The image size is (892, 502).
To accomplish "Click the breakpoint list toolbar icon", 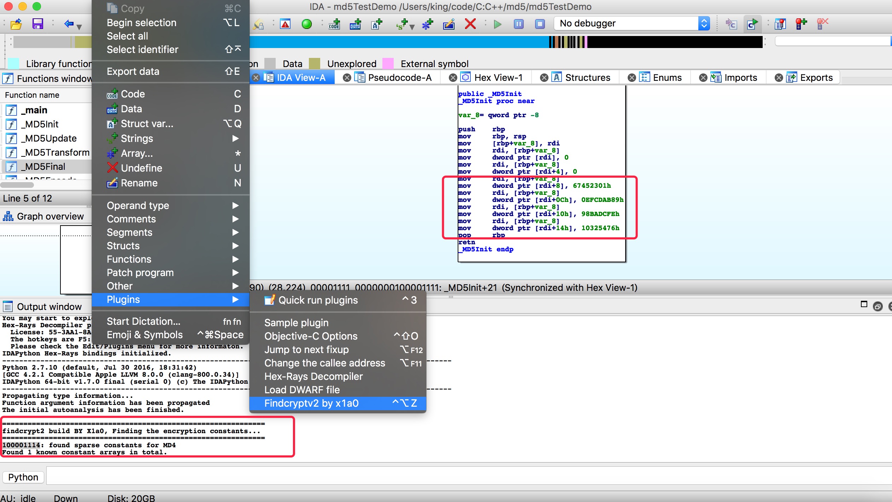I will 780,24.
